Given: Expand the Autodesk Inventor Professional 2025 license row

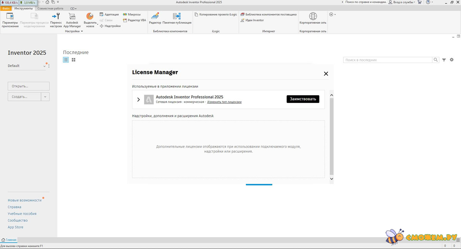Looking at the screenshot, I should (139, 99).
